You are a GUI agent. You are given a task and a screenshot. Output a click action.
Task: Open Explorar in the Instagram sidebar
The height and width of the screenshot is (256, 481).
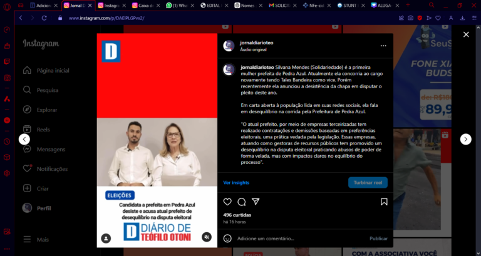tap(46, 110)
